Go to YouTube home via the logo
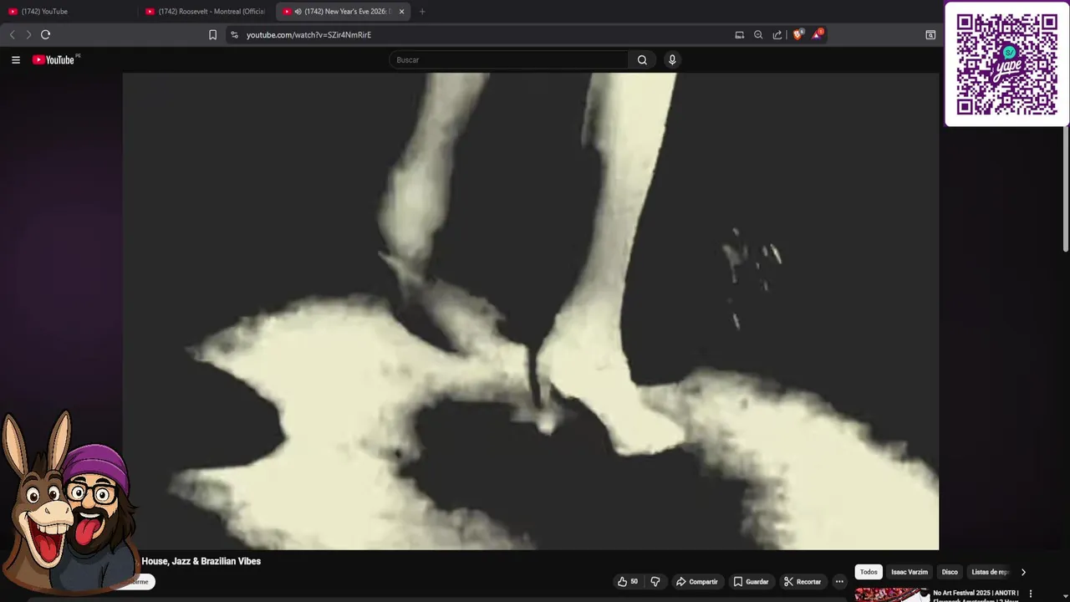 [55, 59]
